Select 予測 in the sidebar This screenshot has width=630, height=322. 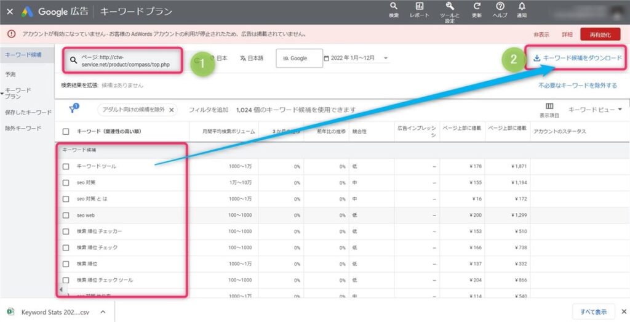[x=11, y=74]
